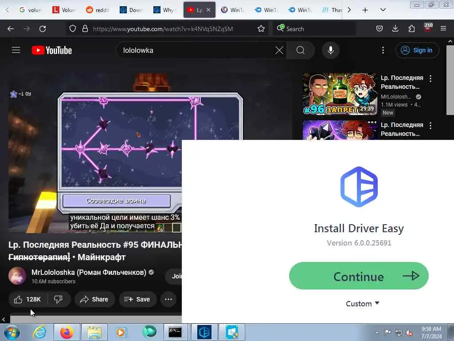The height and width of the screenshot is (341, 454).
Task: Click the Sign in button
Action: pyautogui.click(x=417, y=51)
